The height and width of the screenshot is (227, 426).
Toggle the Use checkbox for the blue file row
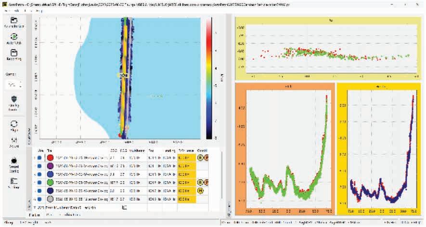pos(39,174)
